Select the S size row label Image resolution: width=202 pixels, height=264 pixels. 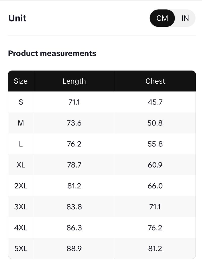(x=21, y=102)
